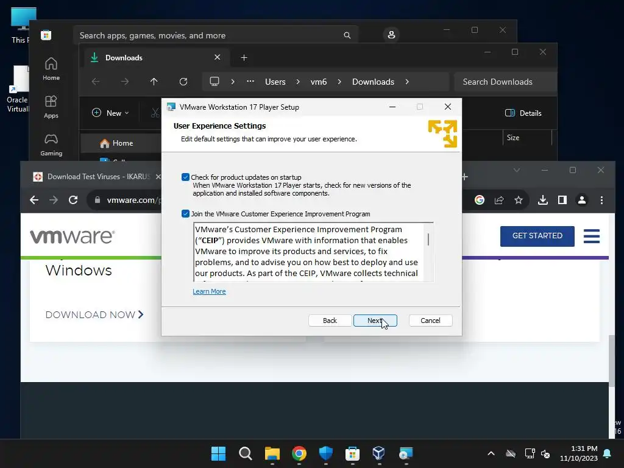Click the GET STARTED button on VMware page
The height and width of the screenshot is (468, 624).
pyautogui.click(x=537, y=236)
